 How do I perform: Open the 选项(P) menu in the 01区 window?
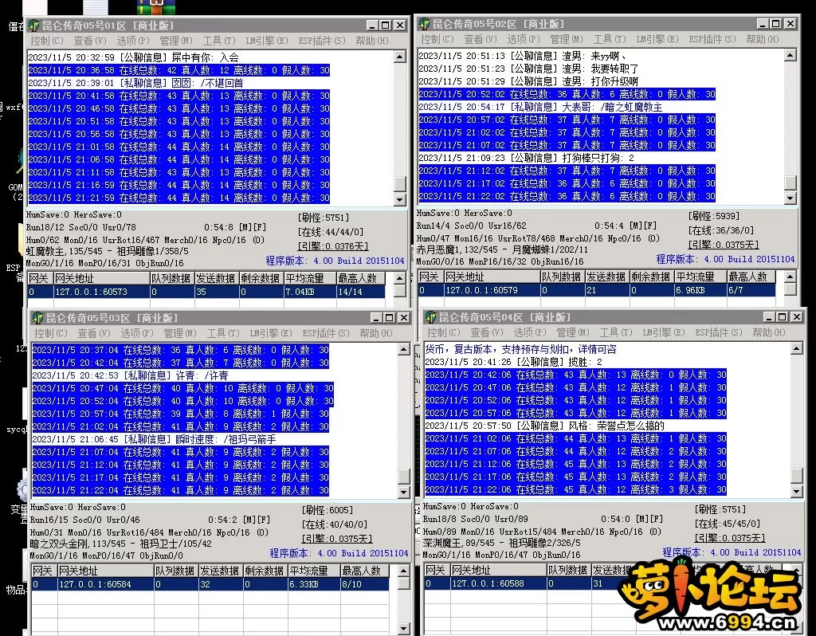(x=133, y=41)
